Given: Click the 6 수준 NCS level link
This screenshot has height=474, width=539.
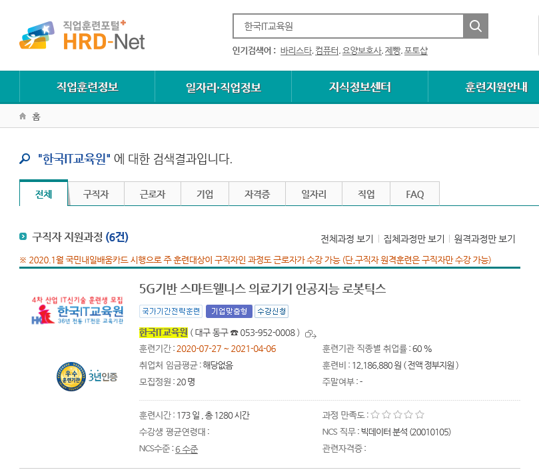Looking at the screenshot, I should coord(187,449).
